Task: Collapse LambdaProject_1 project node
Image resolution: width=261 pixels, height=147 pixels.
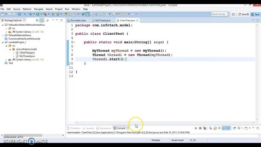Action: point(3,42)
